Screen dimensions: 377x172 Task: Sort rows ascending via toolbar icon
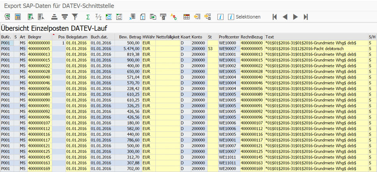point(54,17)
